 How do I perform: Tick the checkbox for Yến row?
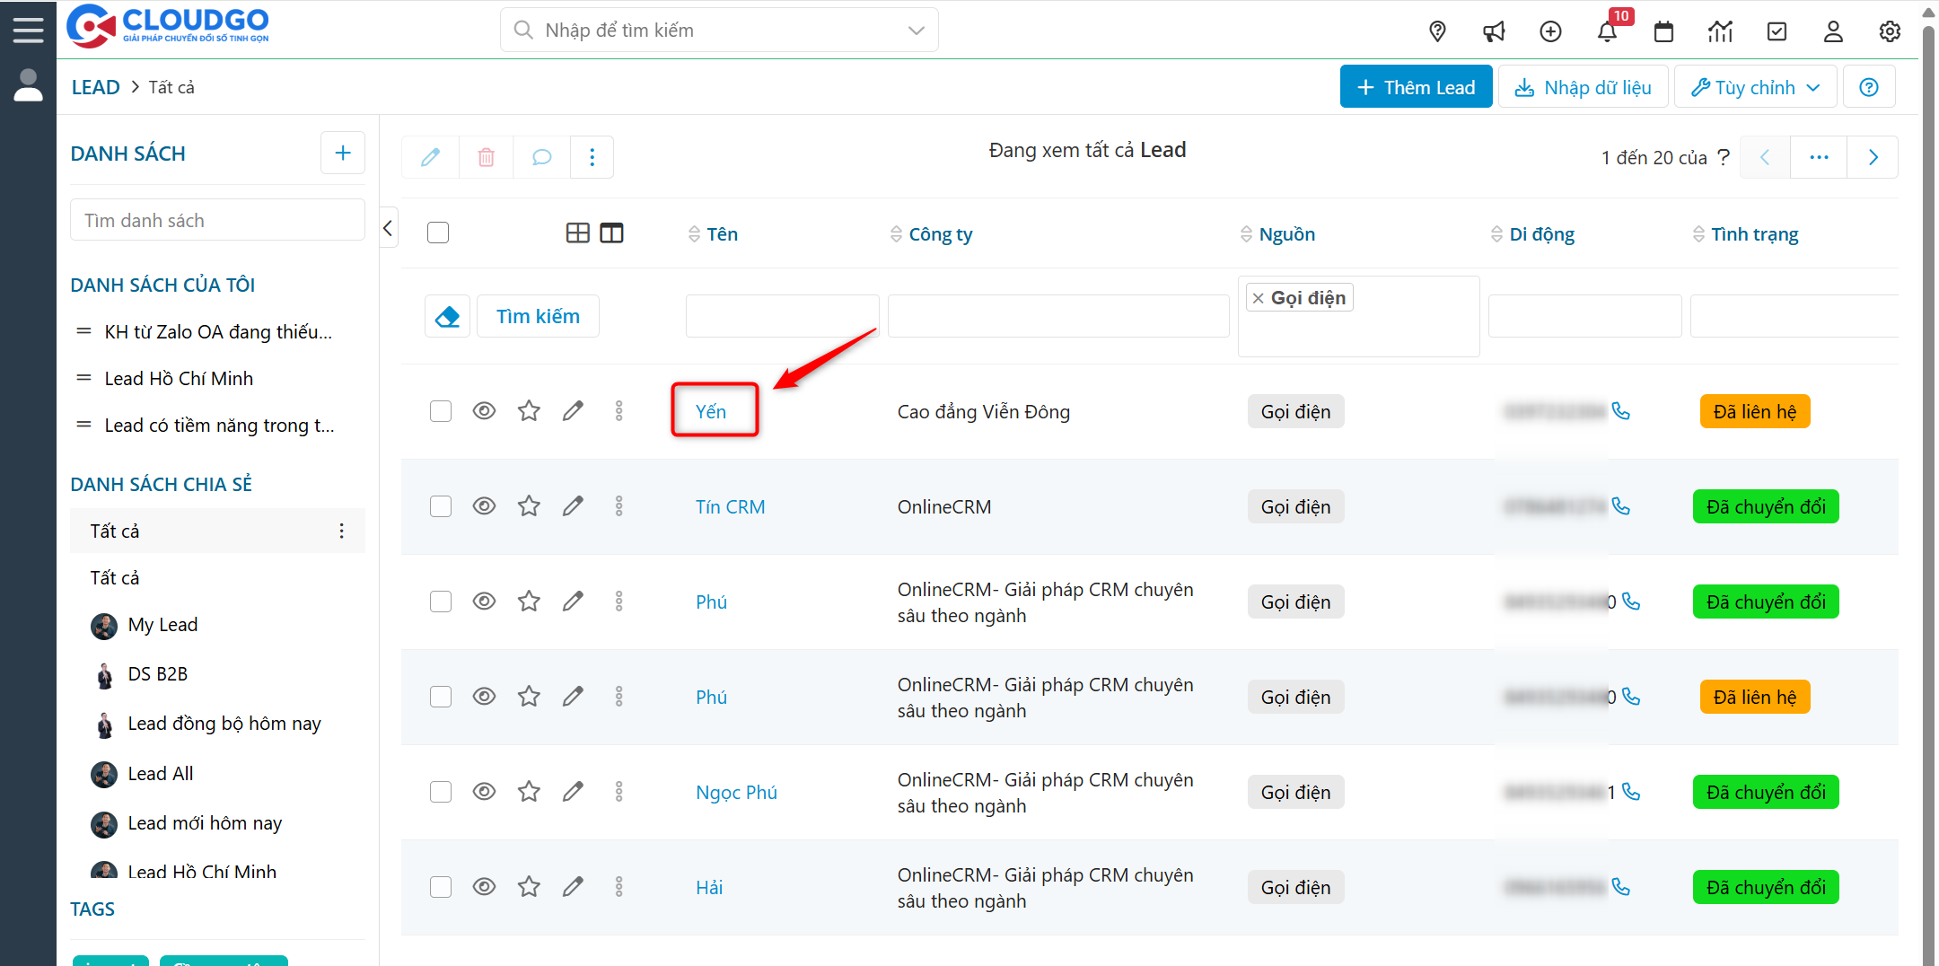click(x=441, y=411)
